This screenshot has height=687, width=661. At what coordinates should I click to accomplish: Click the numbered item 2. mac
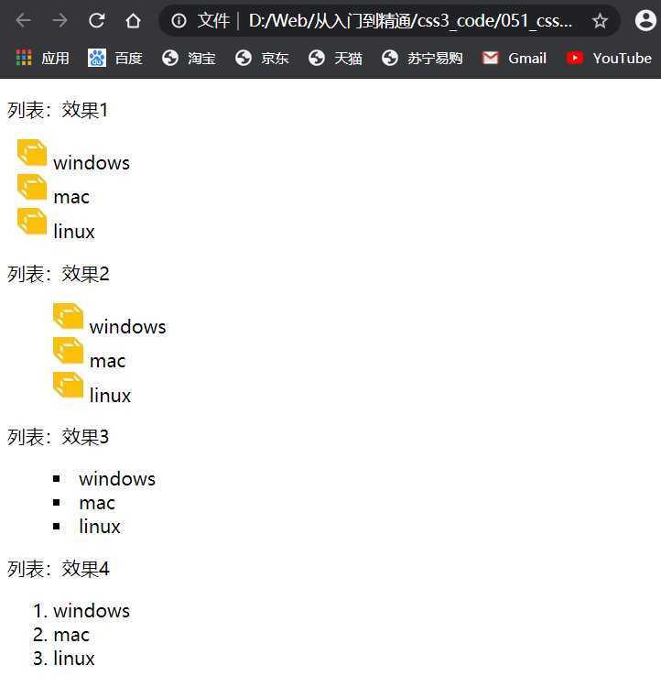tap(61, 635)
